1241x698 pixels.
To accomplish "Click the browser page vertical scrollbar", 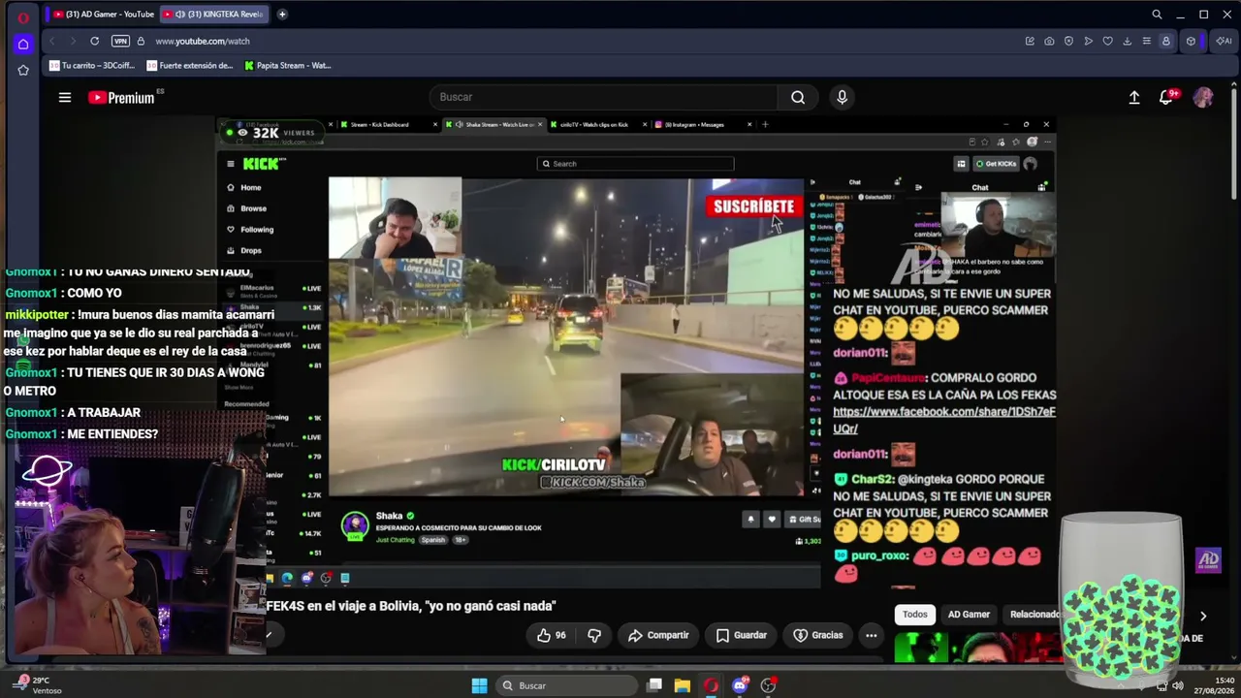I will 1234,145.
